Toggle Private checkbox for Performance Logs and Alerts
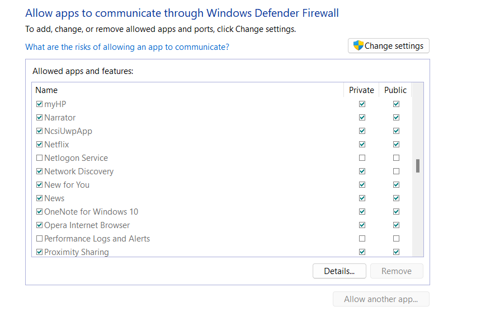481x334 pixels. [x=362, y=239]
